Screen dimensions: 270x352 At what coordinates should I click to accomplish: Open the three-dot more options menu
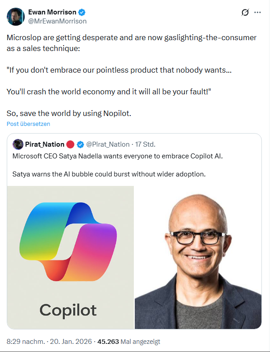coord(257,12)
